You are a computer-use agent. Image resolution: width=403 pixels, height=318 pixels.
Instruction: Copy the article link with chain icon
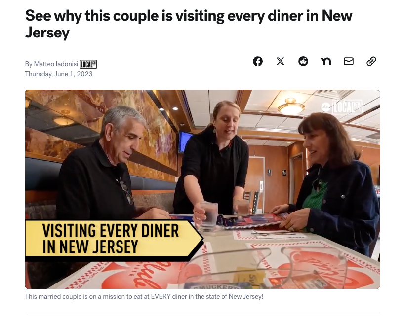coord(371,61)
